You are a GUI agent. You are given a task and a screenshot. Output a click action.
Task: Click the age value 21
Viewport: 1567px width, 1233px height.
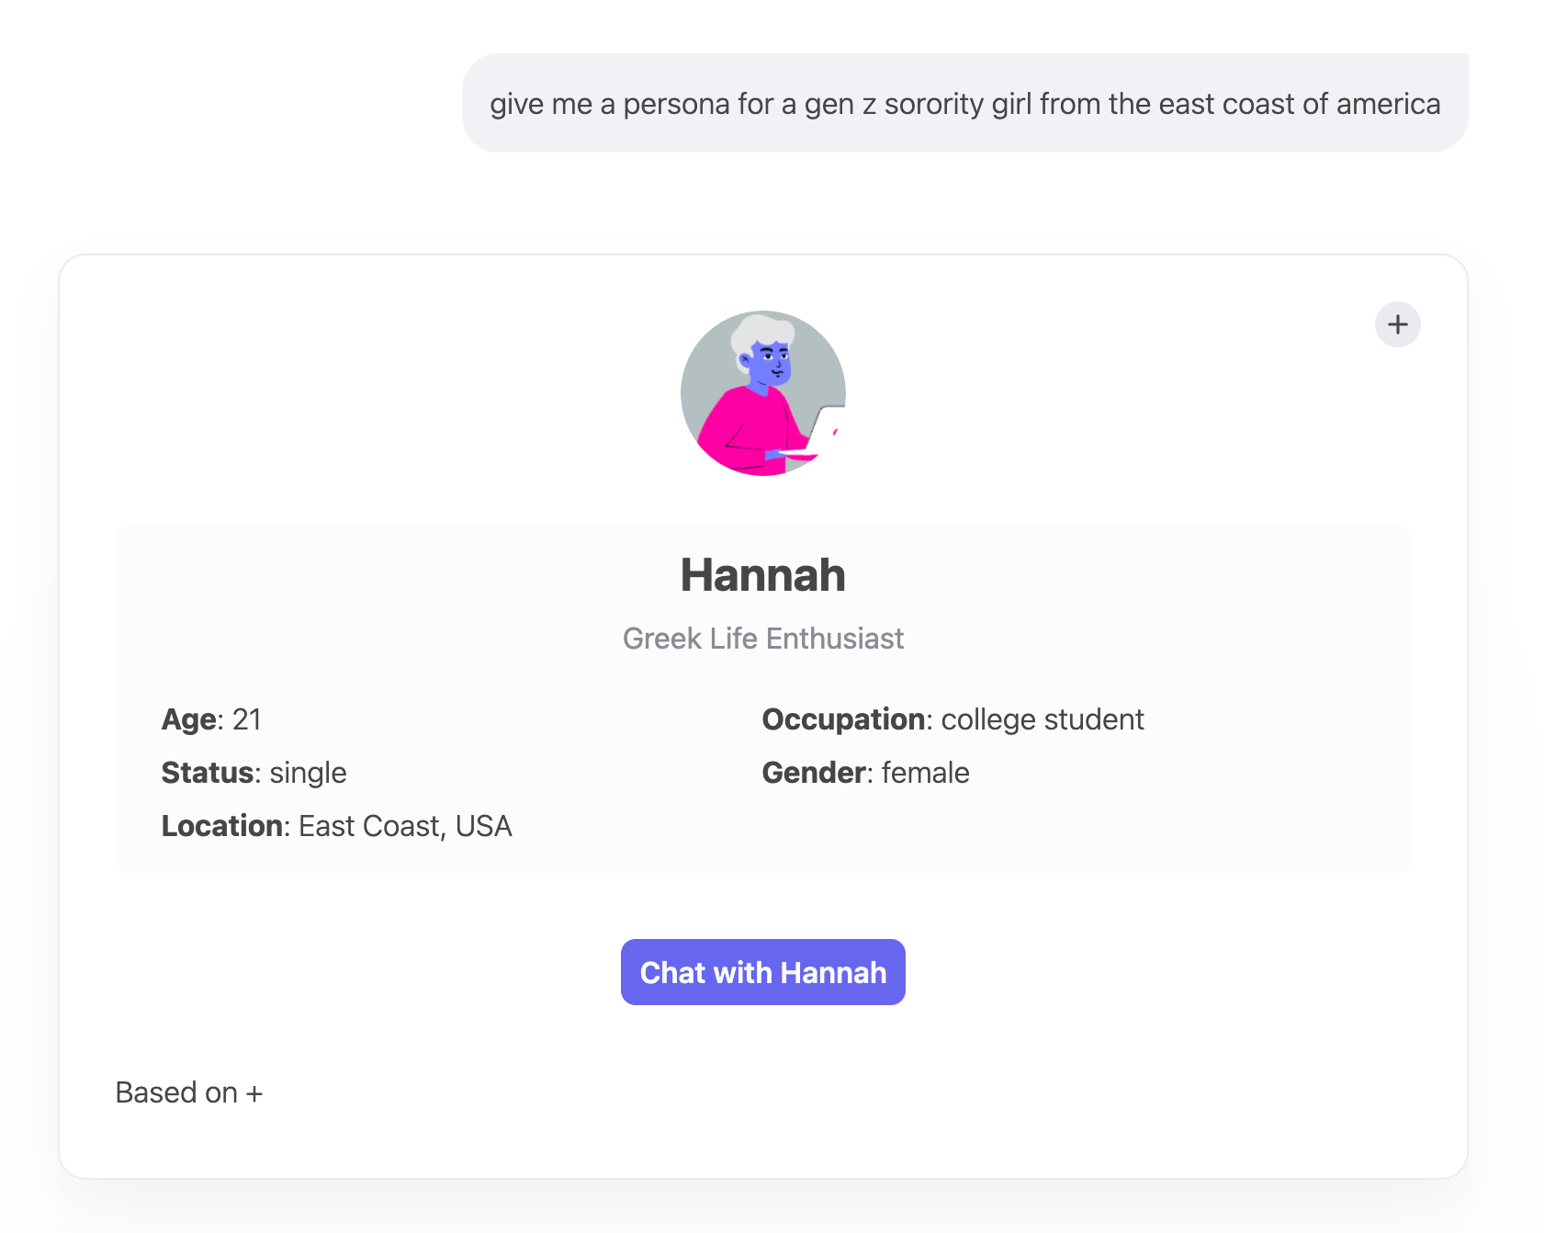click(247, 719)
